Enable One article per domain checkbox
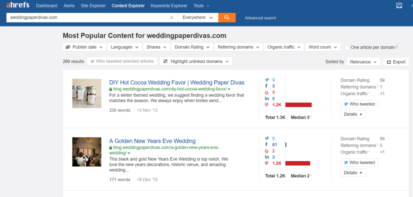 point(347,47)
